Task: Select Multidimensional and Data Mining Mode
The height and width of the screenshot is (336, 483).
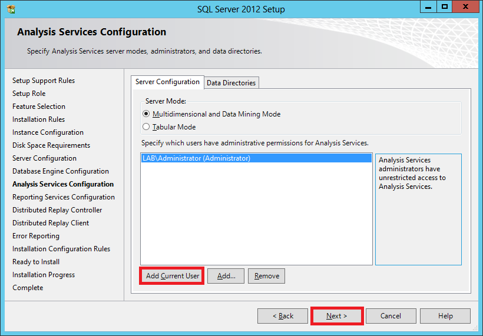Action: point(147,114)
